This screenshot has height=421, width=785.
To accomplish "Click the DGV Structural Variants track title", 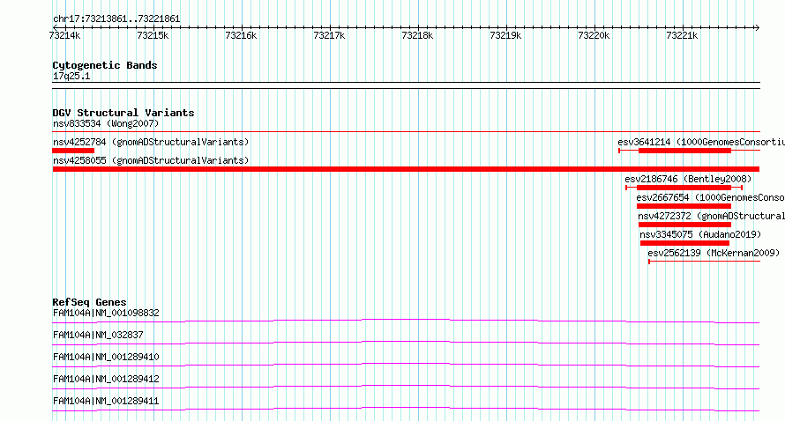I will coord(123,113).
